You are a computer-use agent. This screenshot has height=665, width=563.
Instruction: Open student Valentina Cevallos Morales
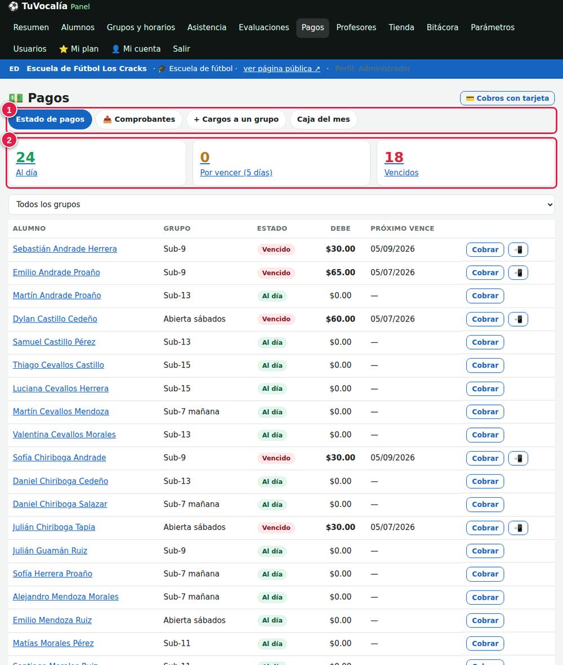pos(64,435)
